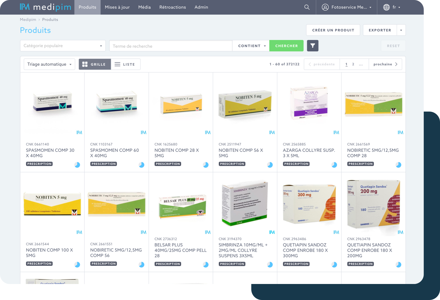Expand the Triage automatique sort dropdown
The height and width of the screenshot is (300, 440).
(49, 64)
